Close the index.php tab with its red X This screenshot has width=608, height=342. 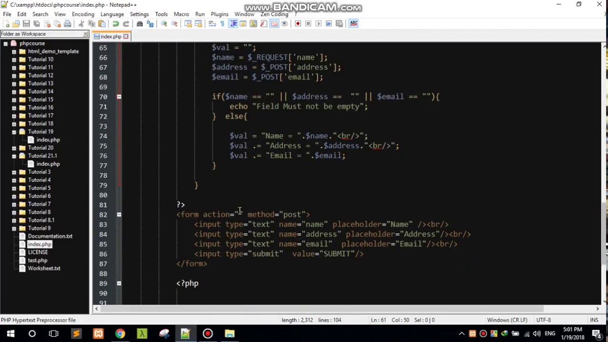(126, 37)
